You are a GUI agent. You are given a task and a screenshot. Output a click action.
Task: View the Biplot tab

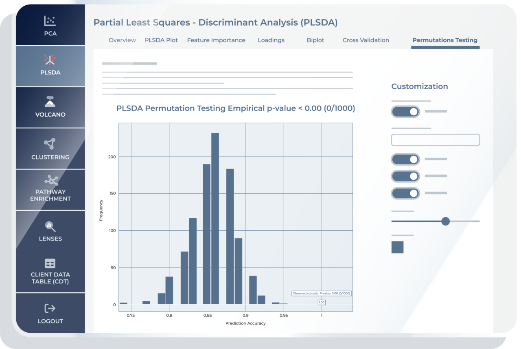point(315,40)
